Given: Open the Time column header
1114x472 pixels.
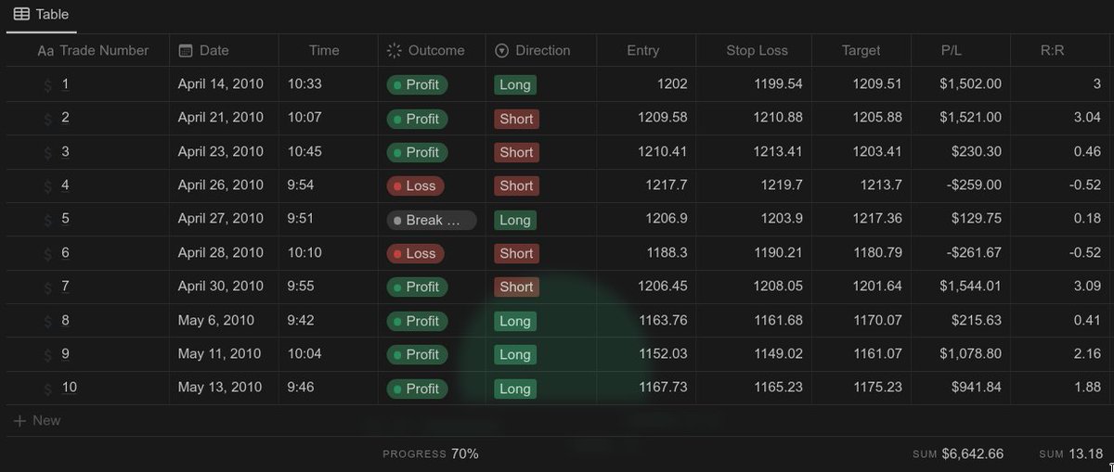Looking at the screenshot, I should coord(329,50).
